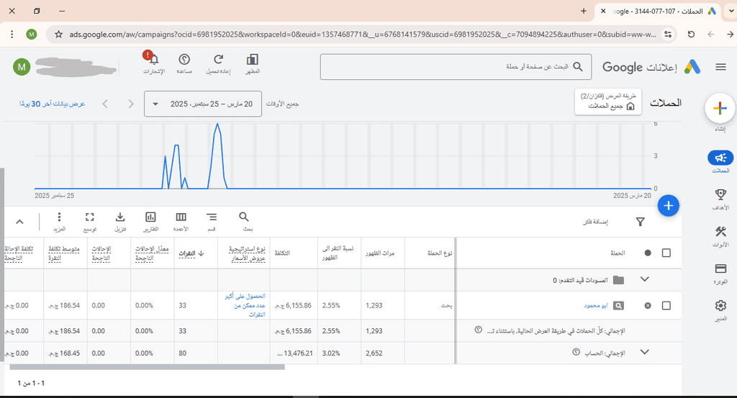737x398 pixels.
Task: Bookmark page with the star icon
Action: pyautogui.click(x=59, y=35)
